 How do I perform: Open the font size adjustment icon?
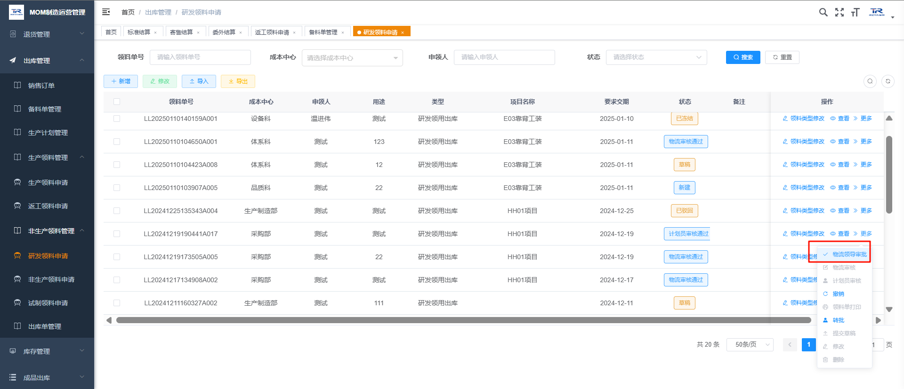click(x=855, y=12)
